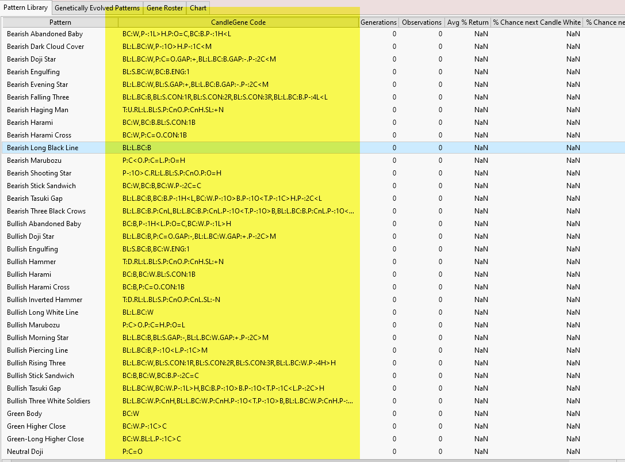Select the Bearish Engulfing pattern row

coord(33,72)
